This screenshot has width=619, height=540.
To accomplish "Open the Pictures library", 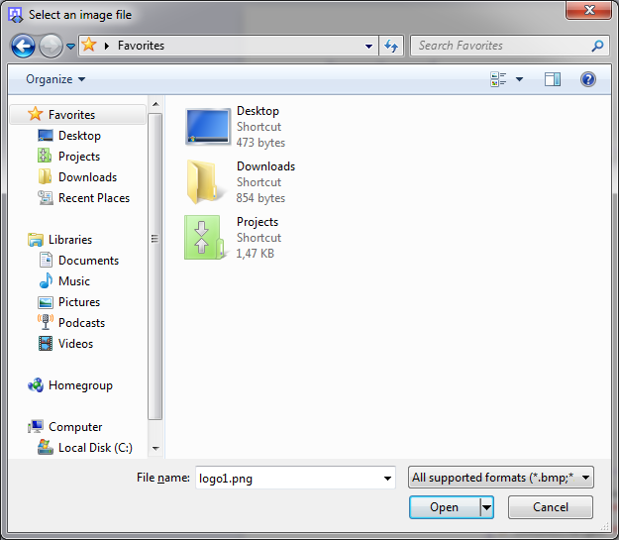I will (79, 302).
